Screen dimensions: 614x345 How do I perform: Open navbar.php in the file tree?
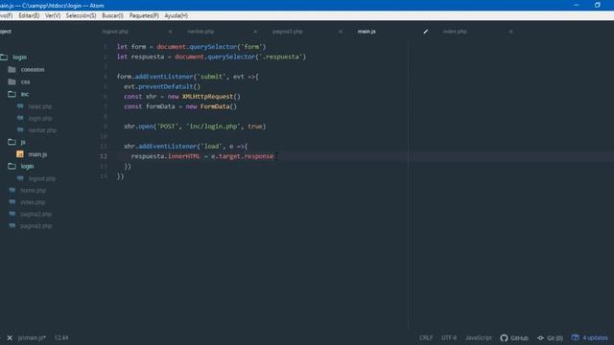42,130
